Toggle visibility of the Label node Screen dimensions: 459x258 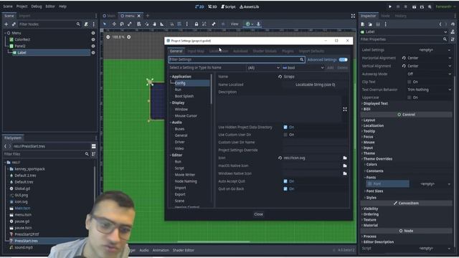pos(93,52)
